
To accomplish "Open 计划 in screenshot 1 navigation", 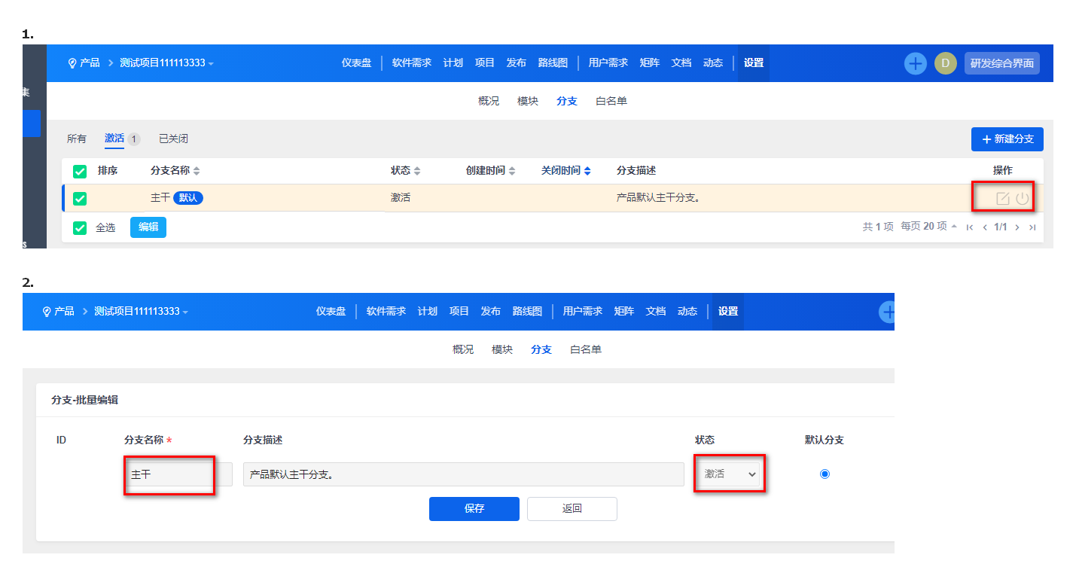I will (453, 63).
